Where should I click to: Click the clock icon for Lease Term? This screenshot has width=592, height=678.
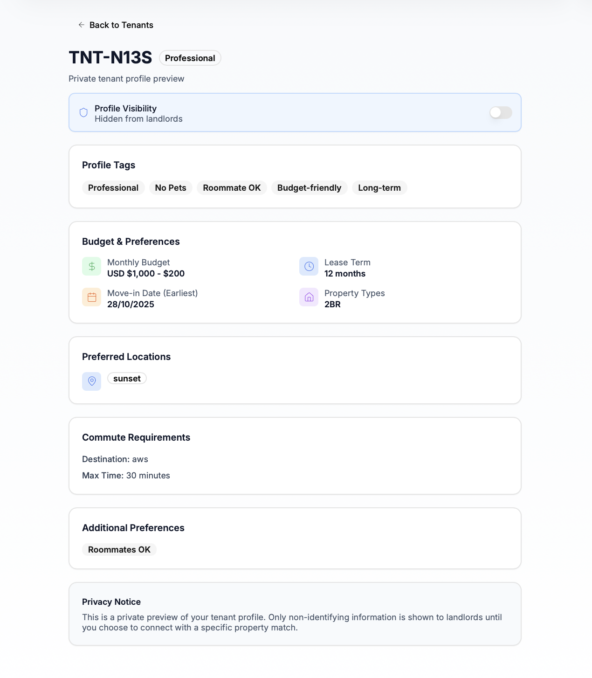click(309, 266)
